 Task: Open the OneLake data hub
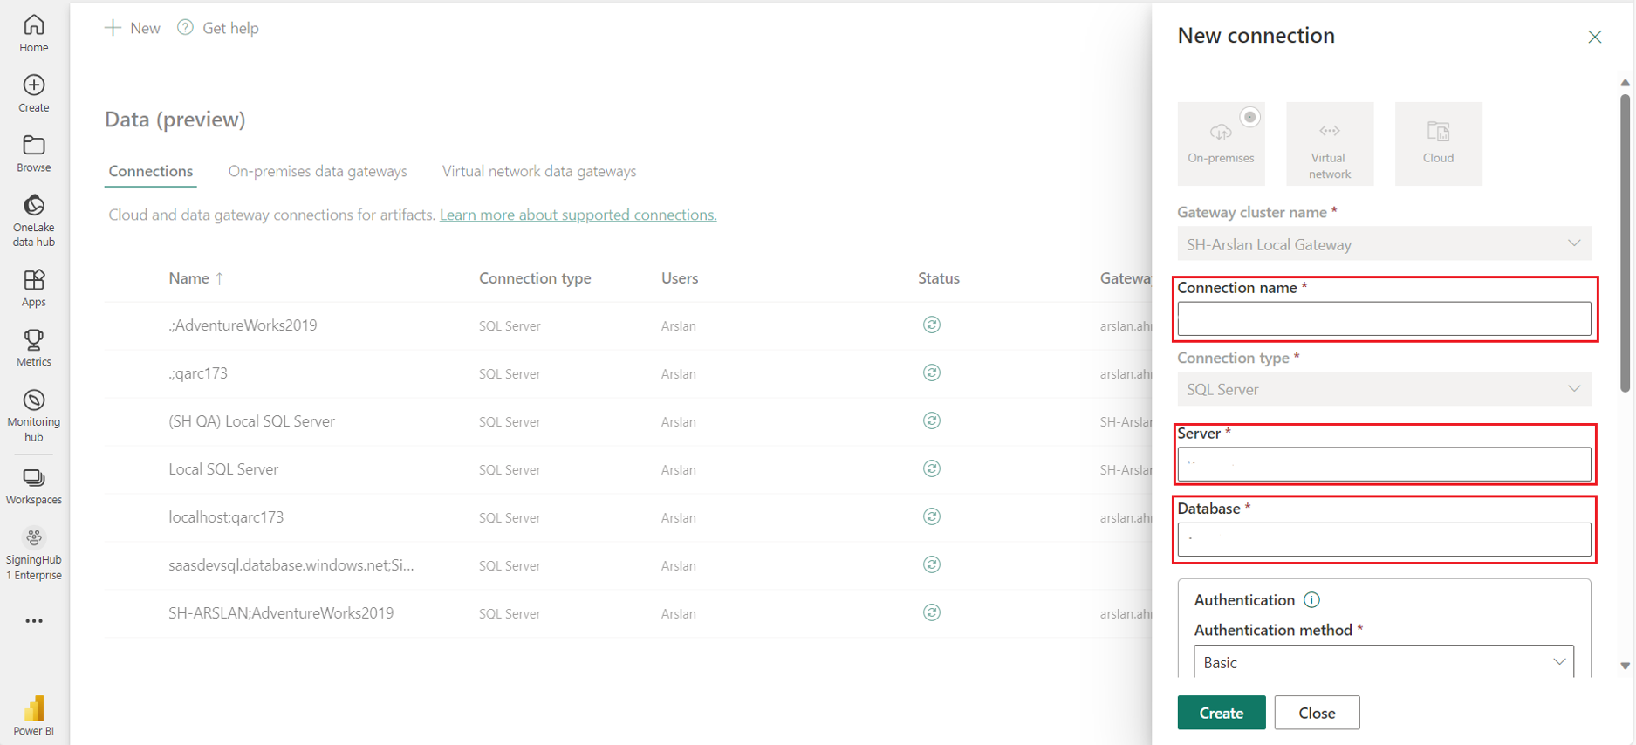point(34,221)
